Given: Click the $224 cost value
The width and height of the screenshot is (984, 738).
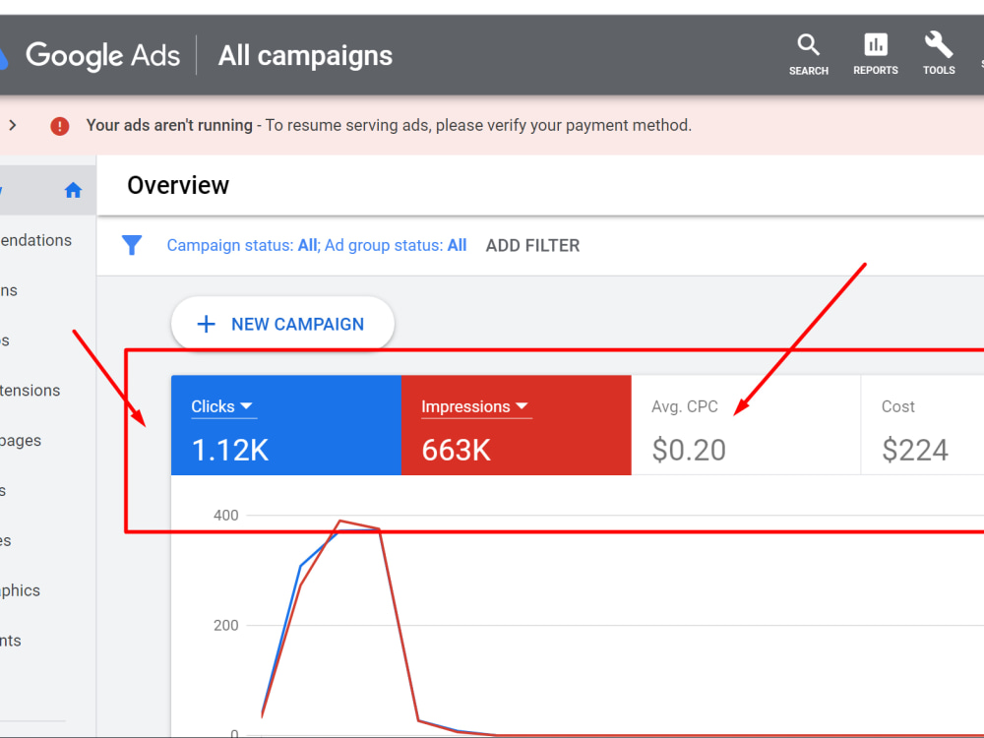Looking at the screenshot, I should [915, 450].
